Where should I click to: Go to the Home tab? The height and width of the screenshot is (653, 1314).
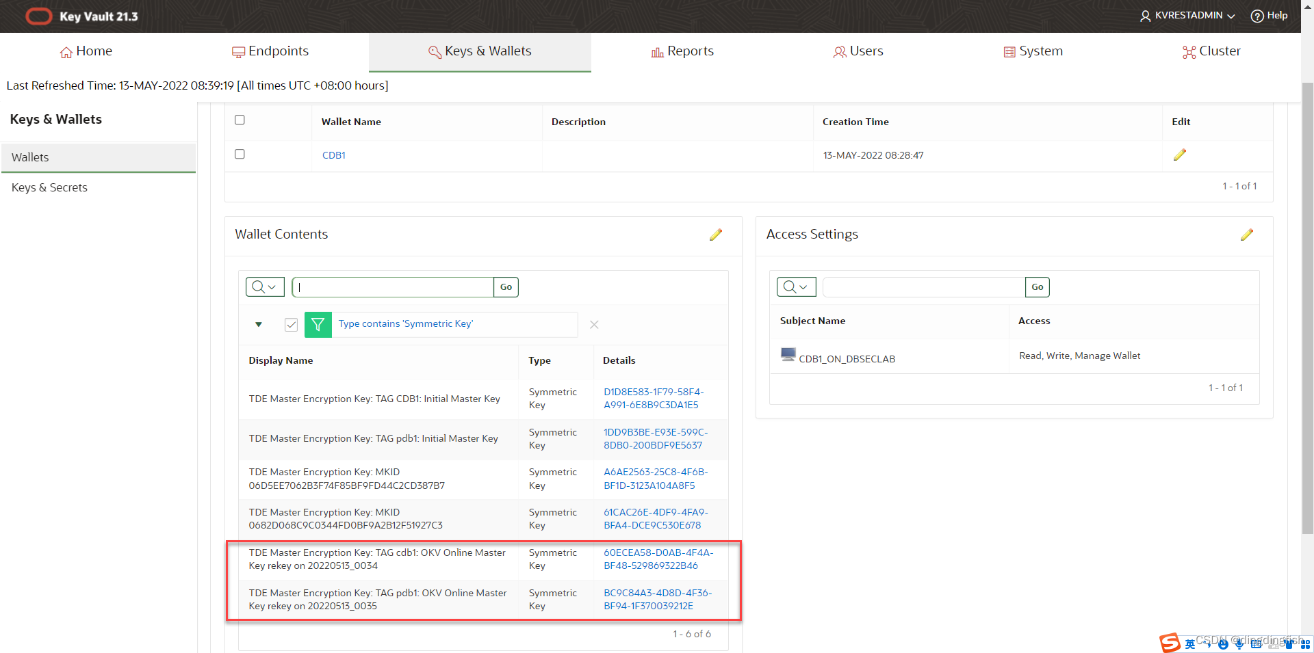[86, 51]
